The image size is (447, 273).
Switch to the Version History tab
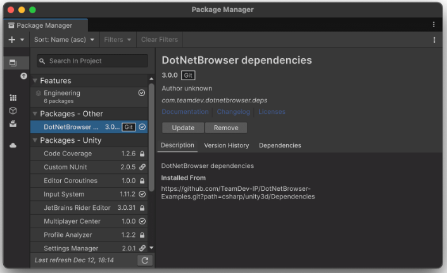click(227, 145)
